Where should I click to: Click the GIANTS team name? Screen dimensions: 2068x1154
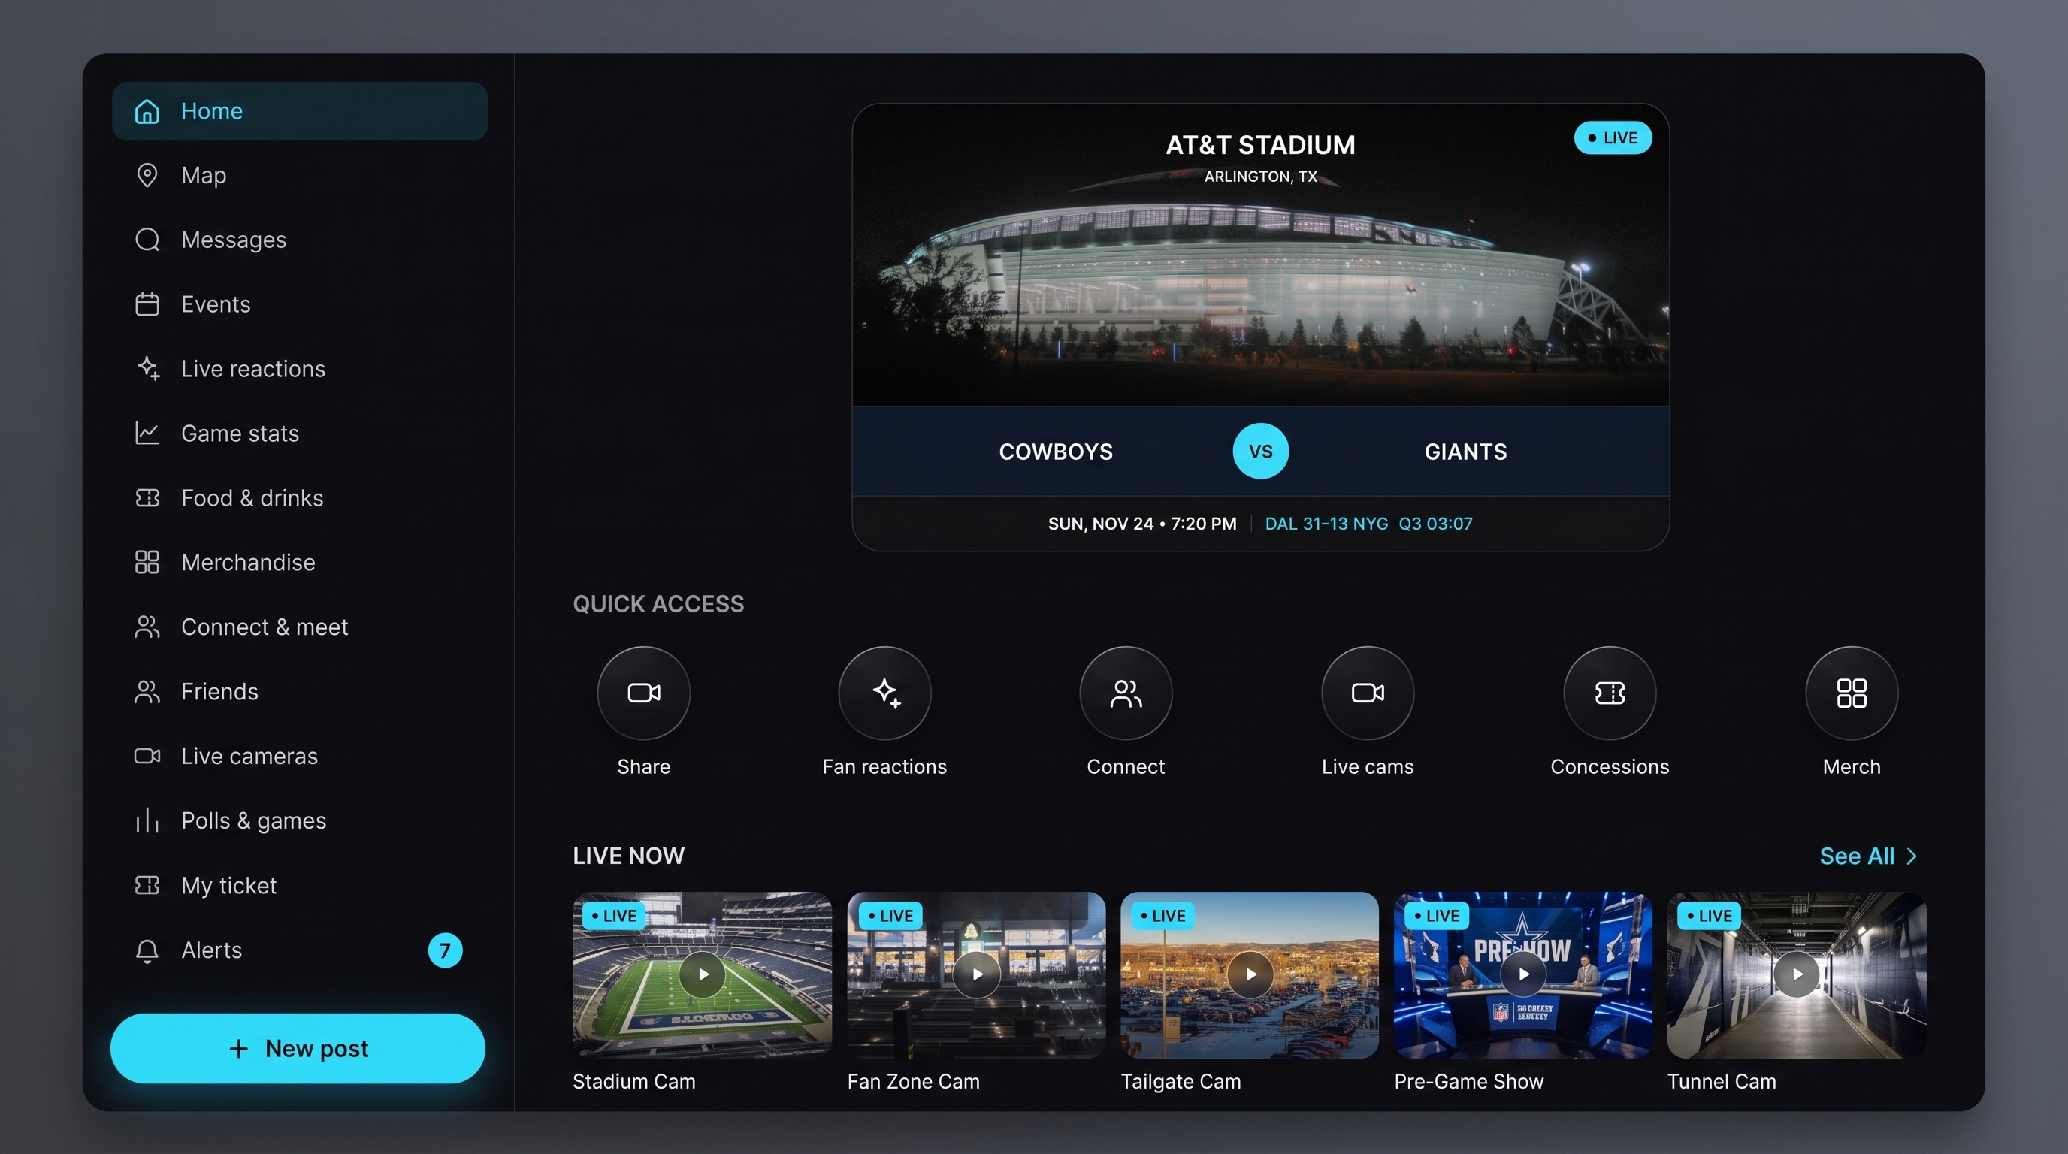(x=1465, y=452)
